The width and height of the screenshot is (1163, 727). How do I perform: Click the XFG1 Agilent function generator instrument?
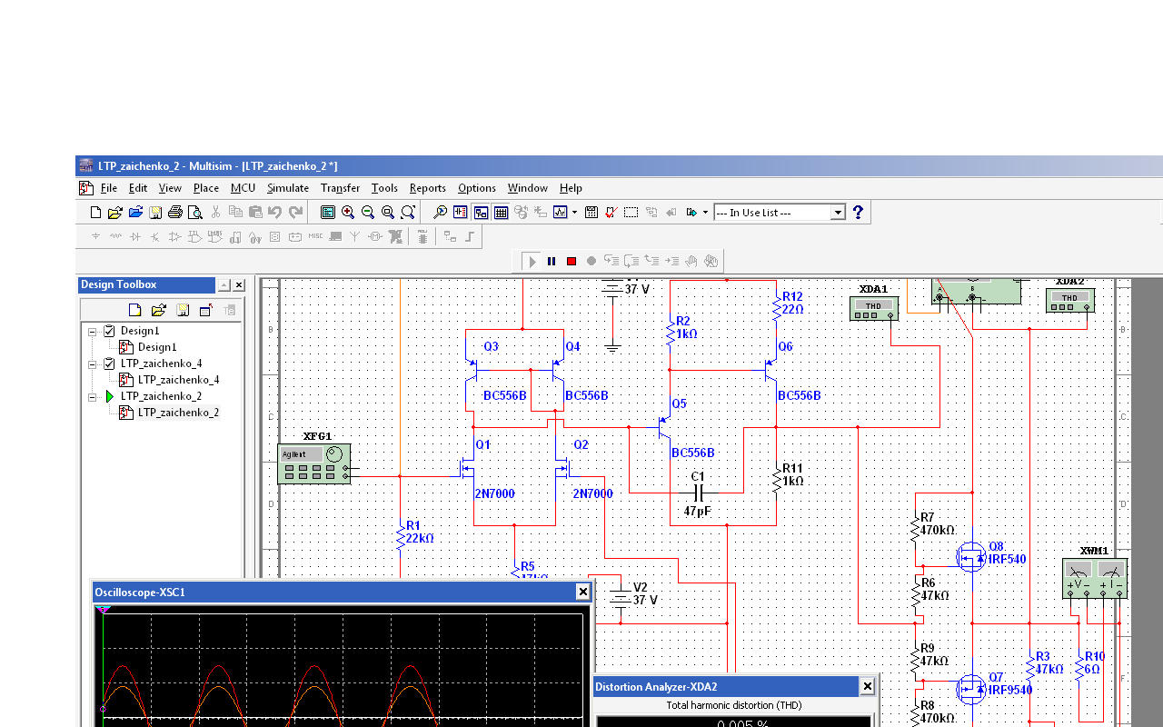[313, 464]
